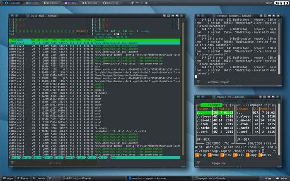The height and width of the screenshot is (181, 290).
Task: Open the Options menu in Midnight Commander
Action: [248, 101]
